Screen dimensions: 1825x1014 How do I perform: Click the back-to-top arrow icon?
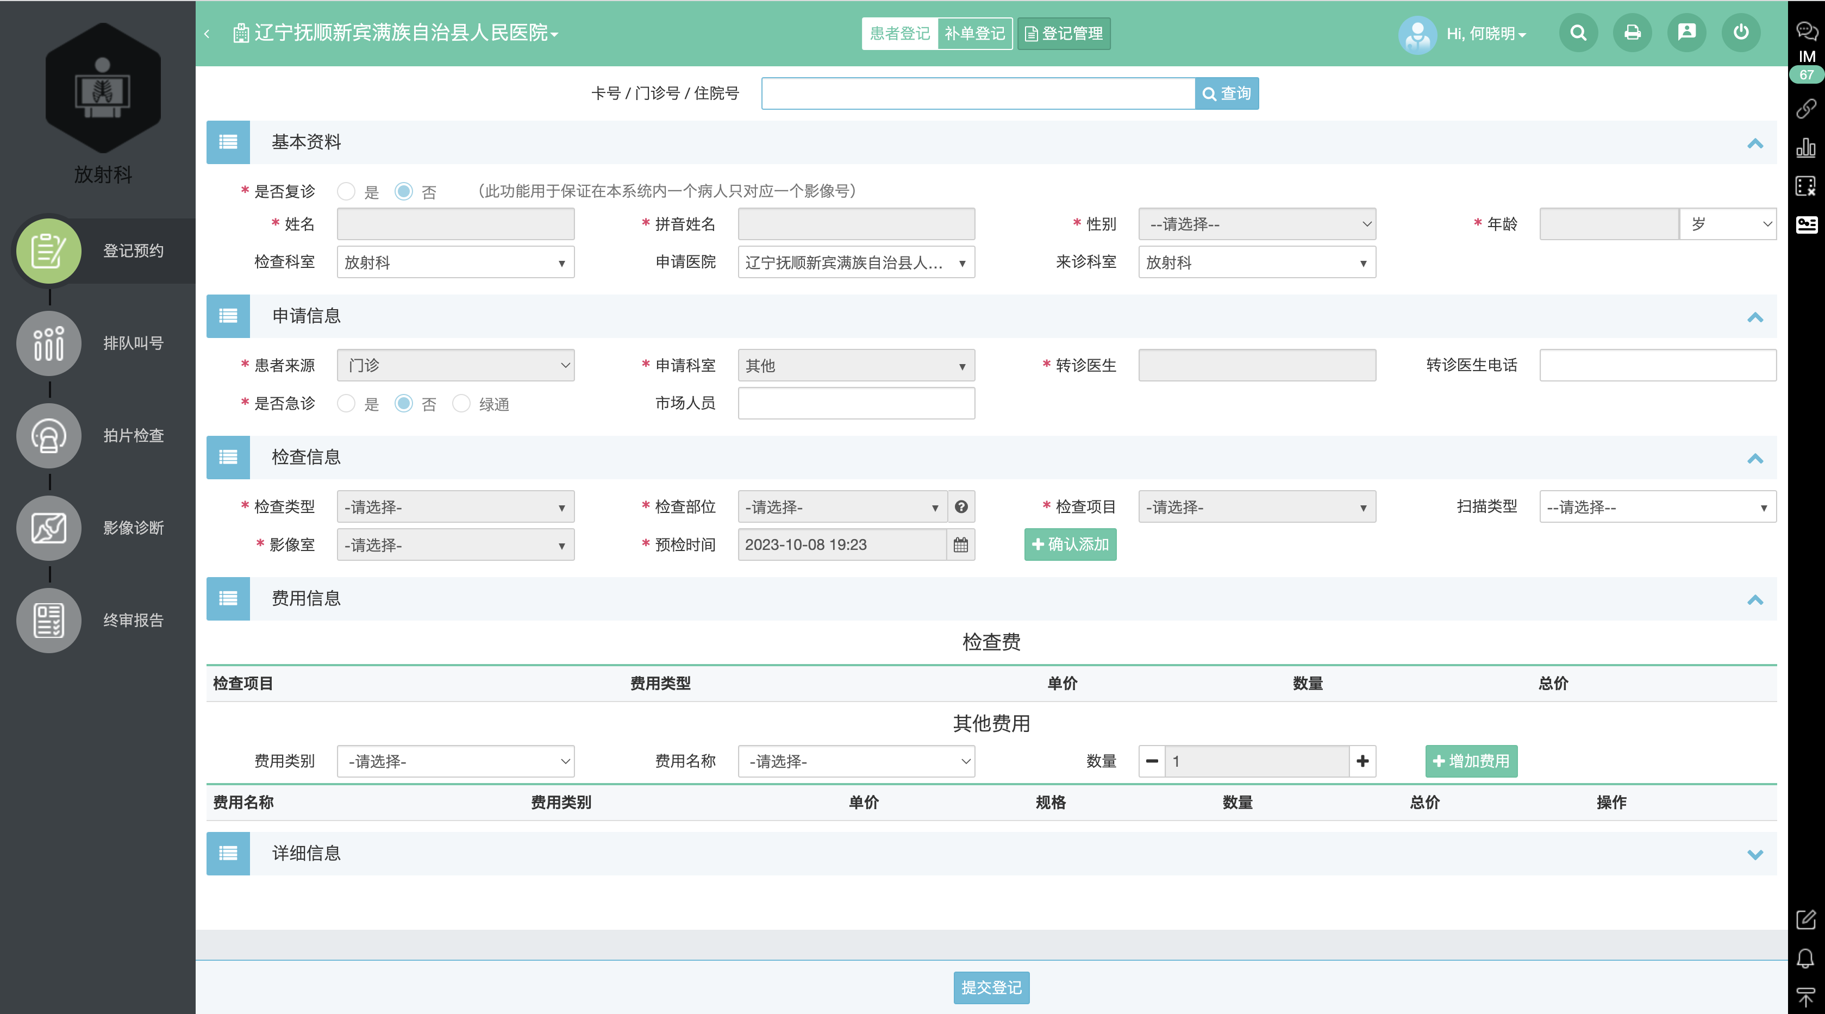(x=1806, y=997)
